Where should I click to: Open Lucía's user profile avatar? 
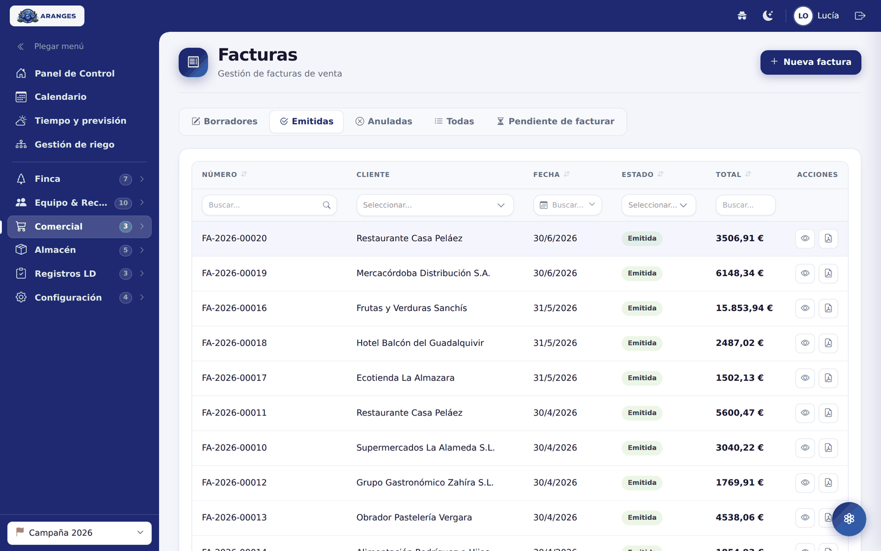803,16
